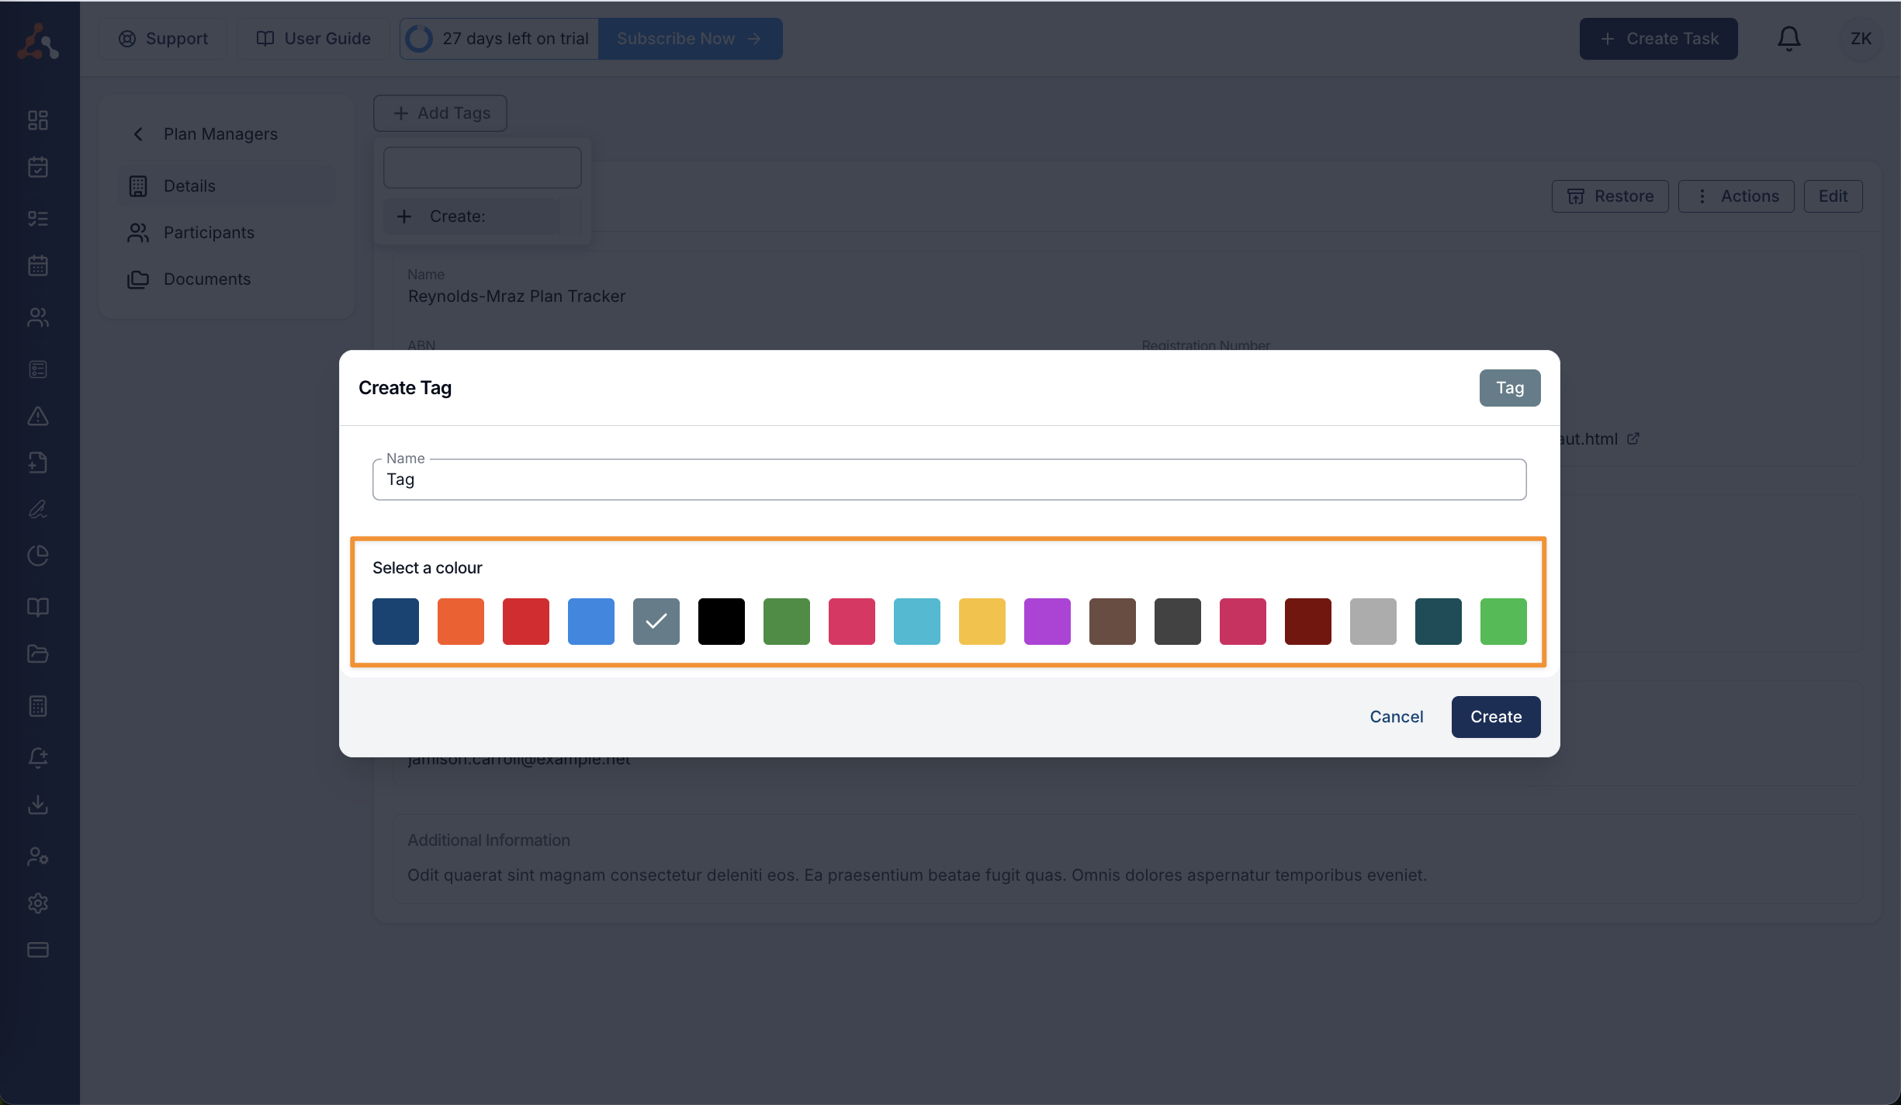1901x1105 pixels.
Task: Select the checked slate grey colour
Action: tap(656, 621)
